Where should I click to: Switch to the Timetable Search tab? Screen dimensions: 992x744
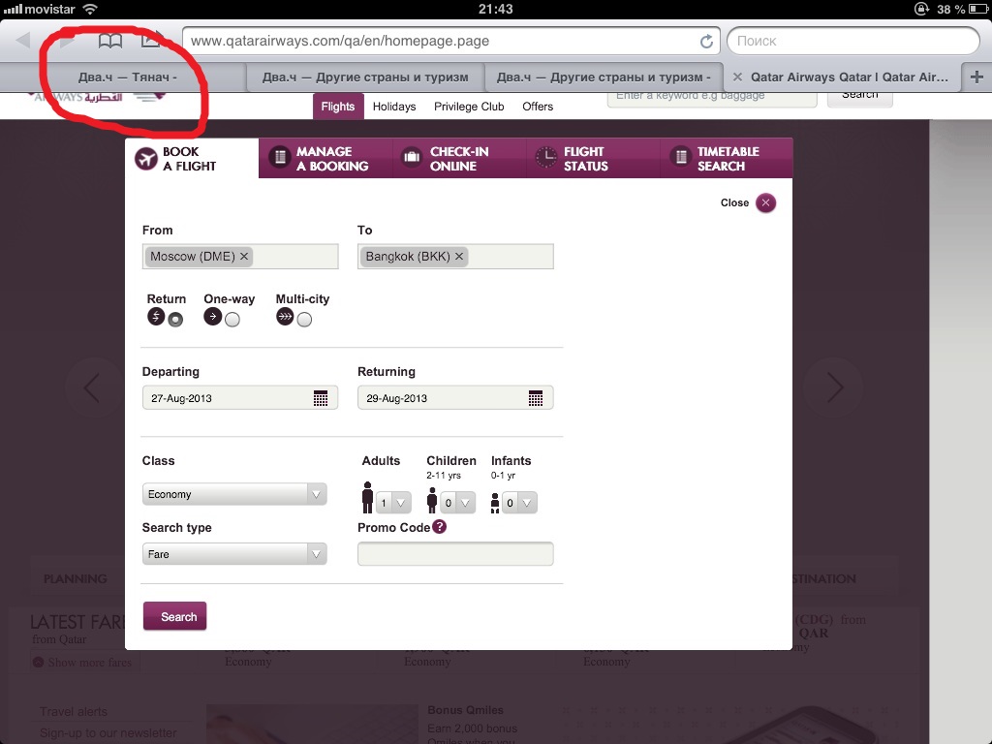(727, 158)
